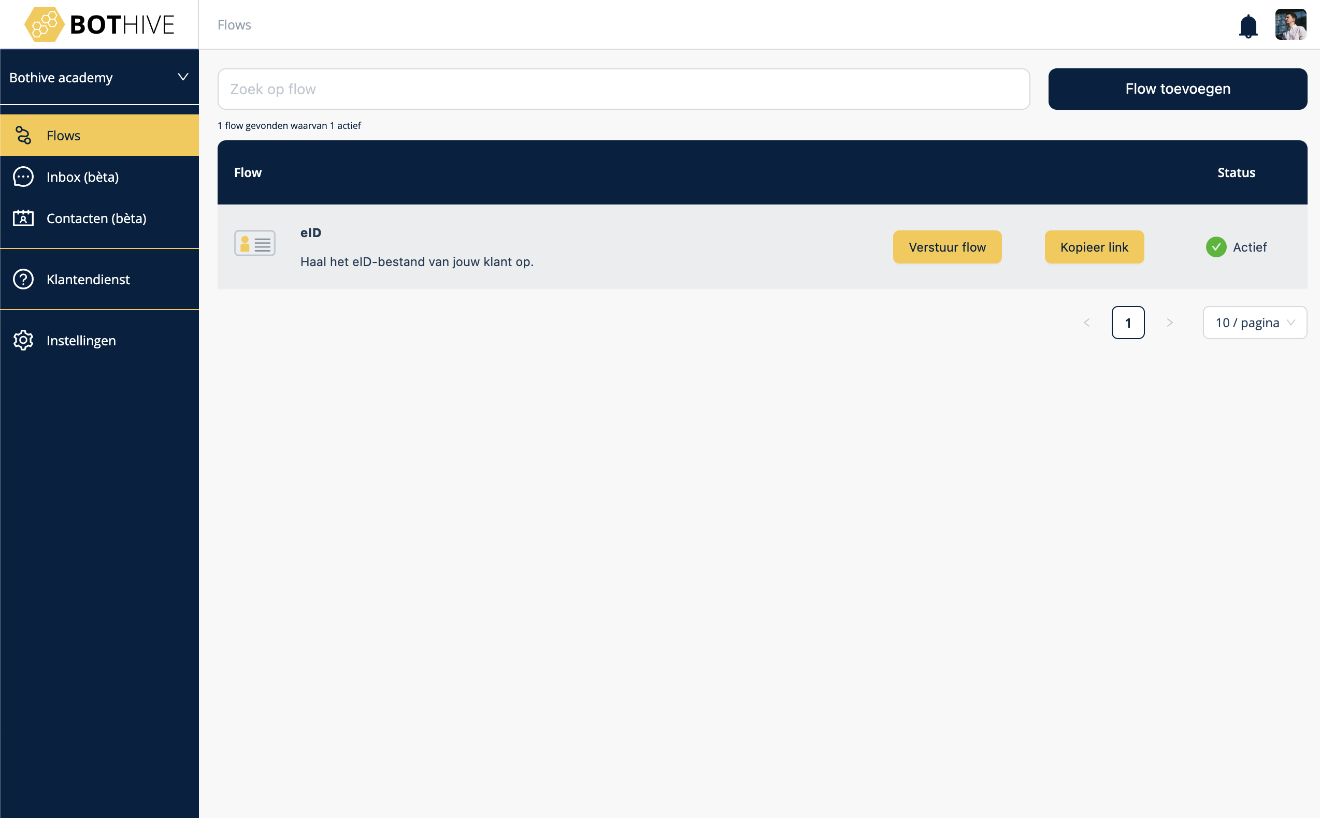Image resolution: width=1320 pixels, height=818 pixels.
Task: Click the Bothive honeycomb logo
Action: click(44, 24)
